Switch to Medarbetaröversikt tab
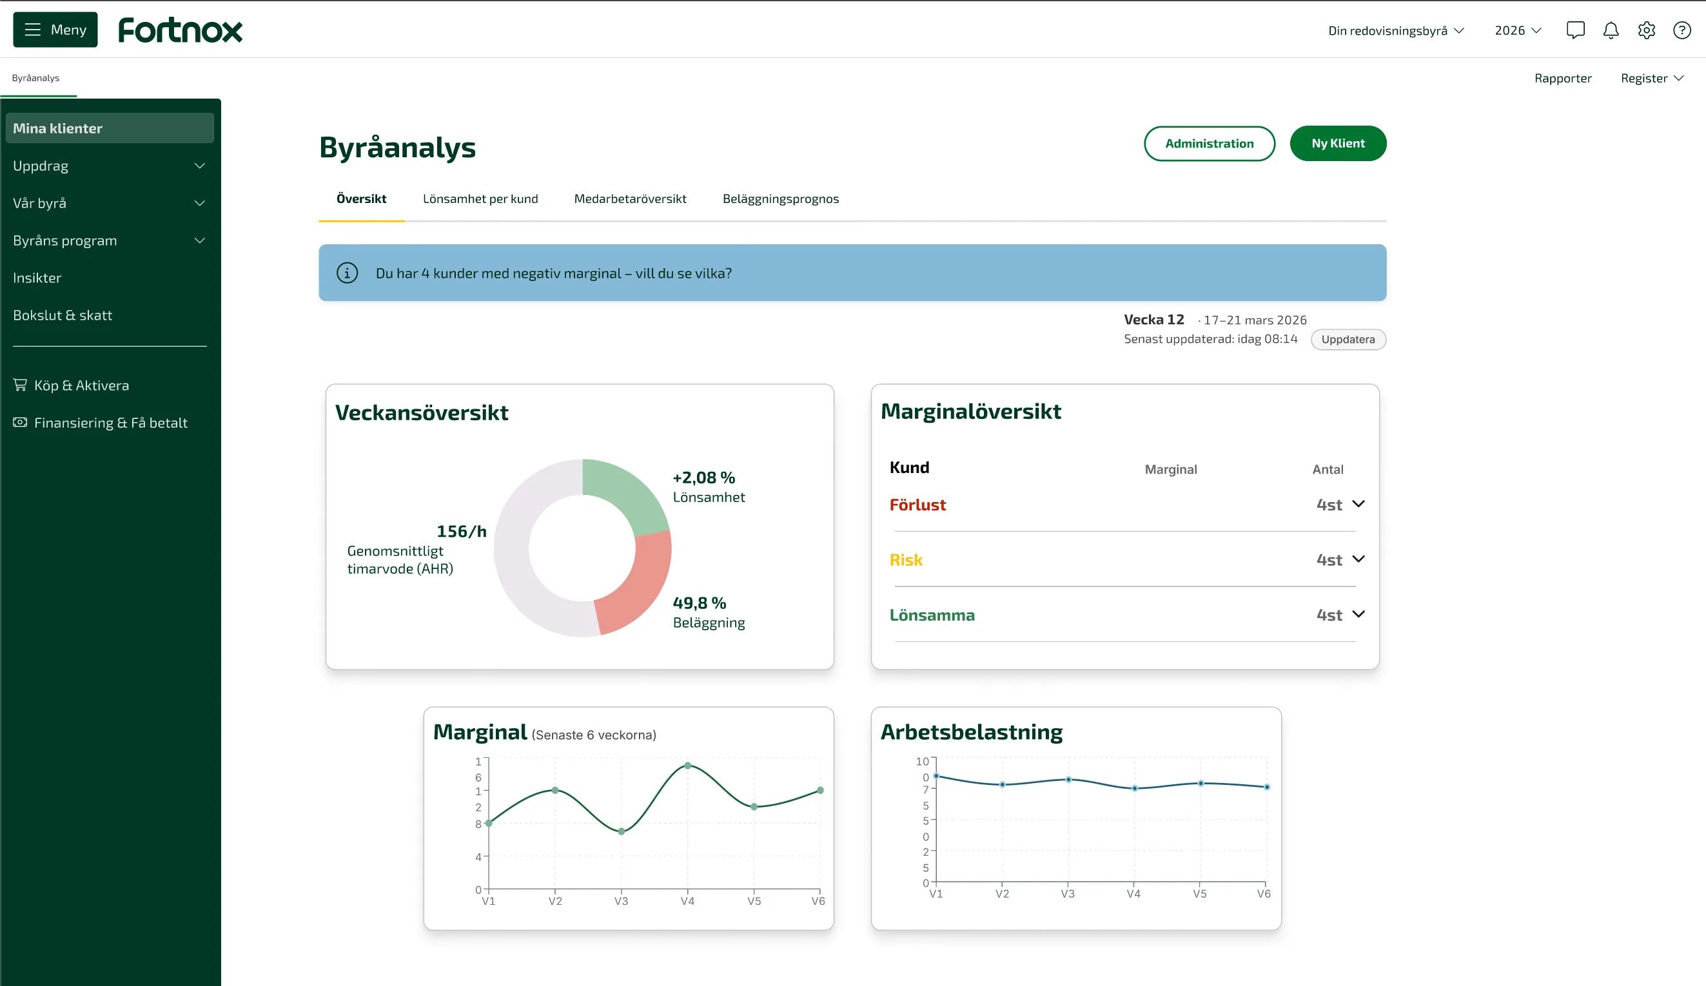This screenshot has height=986, width=1706. [629, 199]
